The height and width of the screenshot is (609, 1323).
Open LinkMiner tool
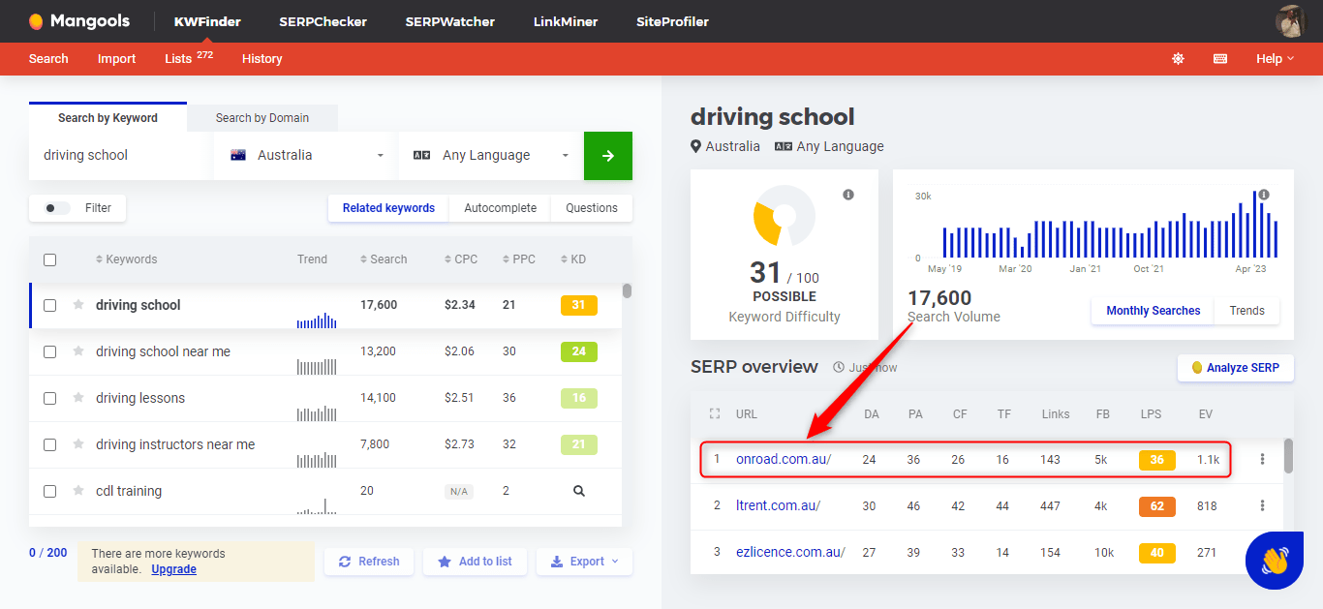[x=566, y=21]
